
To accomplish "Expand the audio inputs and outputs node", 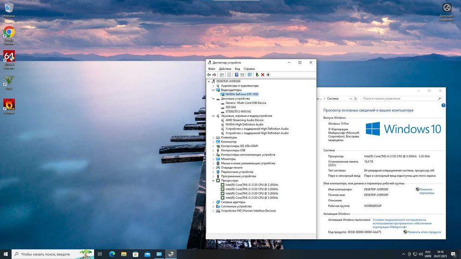I will [213, 86].
